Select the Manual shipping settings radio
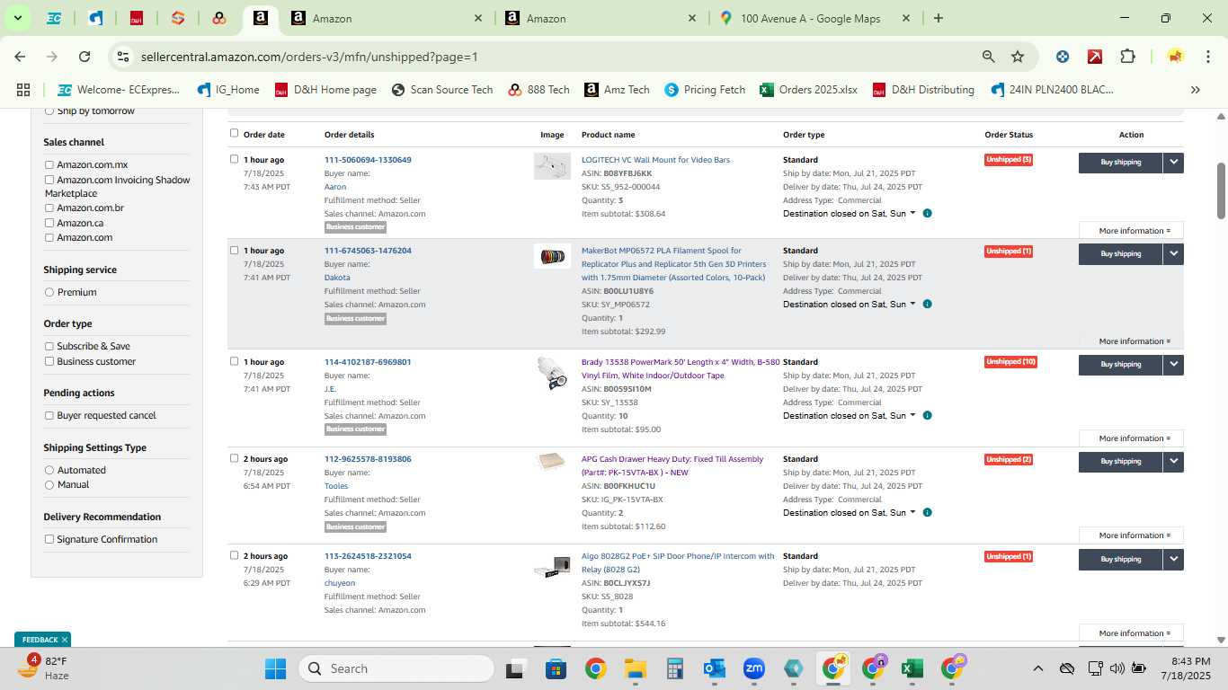Viewport: 1228px width, 690px height. coord(49,484)
